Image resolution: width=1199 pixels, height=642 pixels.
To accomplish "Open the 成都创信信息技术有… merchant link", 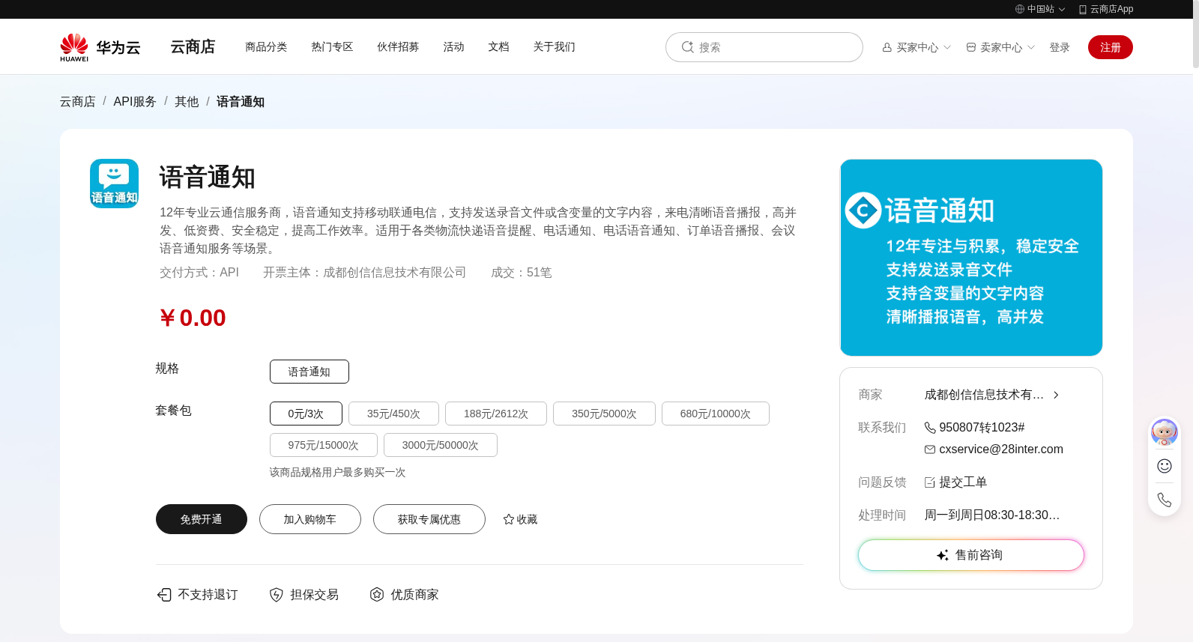I will point(984,395).
